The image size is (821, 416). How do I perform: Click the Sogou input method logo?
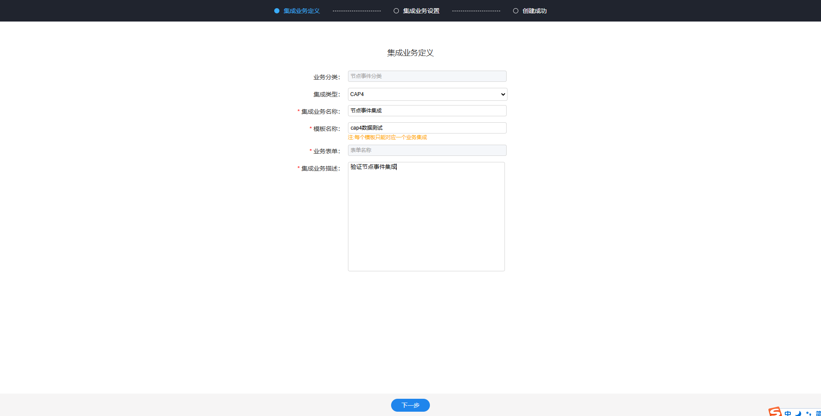774,412
